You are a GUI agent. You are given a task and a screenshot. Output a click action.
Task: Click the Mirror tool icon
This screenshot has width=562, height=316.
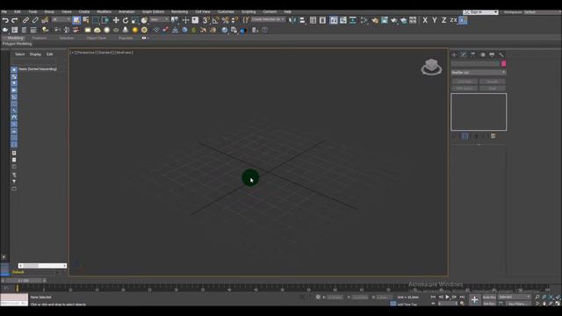292,20
